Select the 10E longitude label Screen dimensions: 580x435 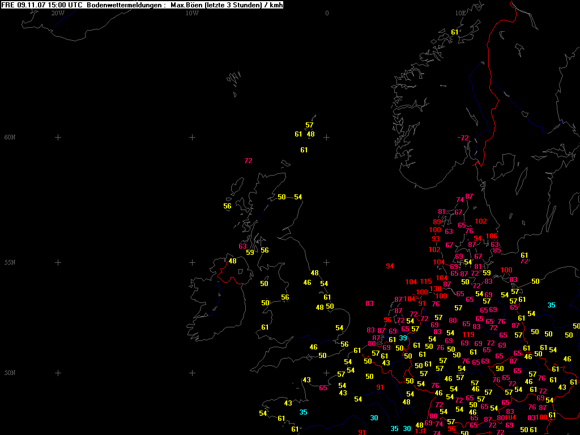click(x=460, y=13)
